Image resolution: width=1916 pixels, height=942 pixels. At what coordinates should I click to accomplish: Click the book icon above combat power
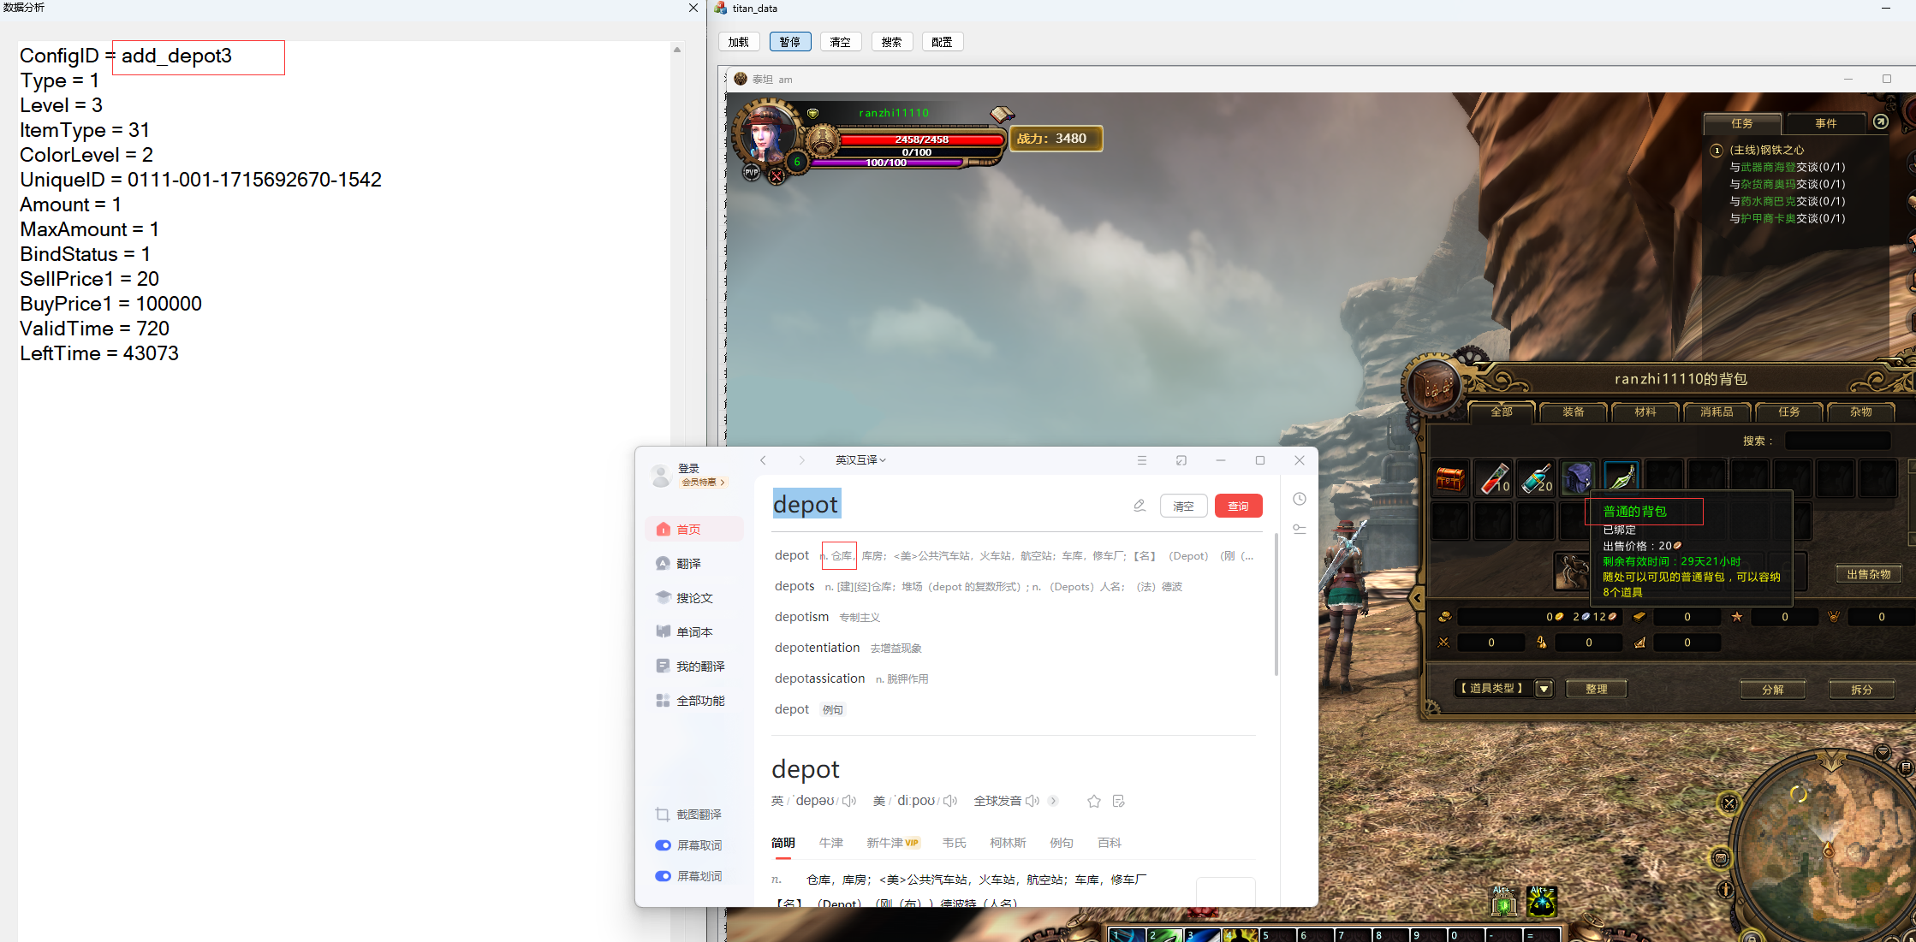1003,114
